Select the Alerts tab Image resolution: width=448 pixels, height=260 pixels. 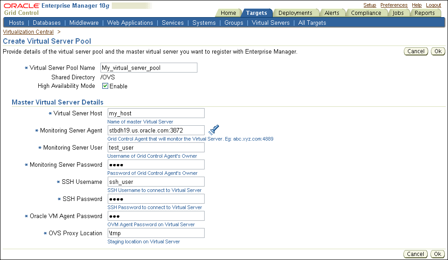click(x=333, y=13)
